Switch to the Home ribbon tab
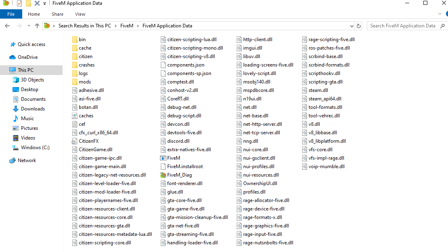 click(x=34, y=14)
